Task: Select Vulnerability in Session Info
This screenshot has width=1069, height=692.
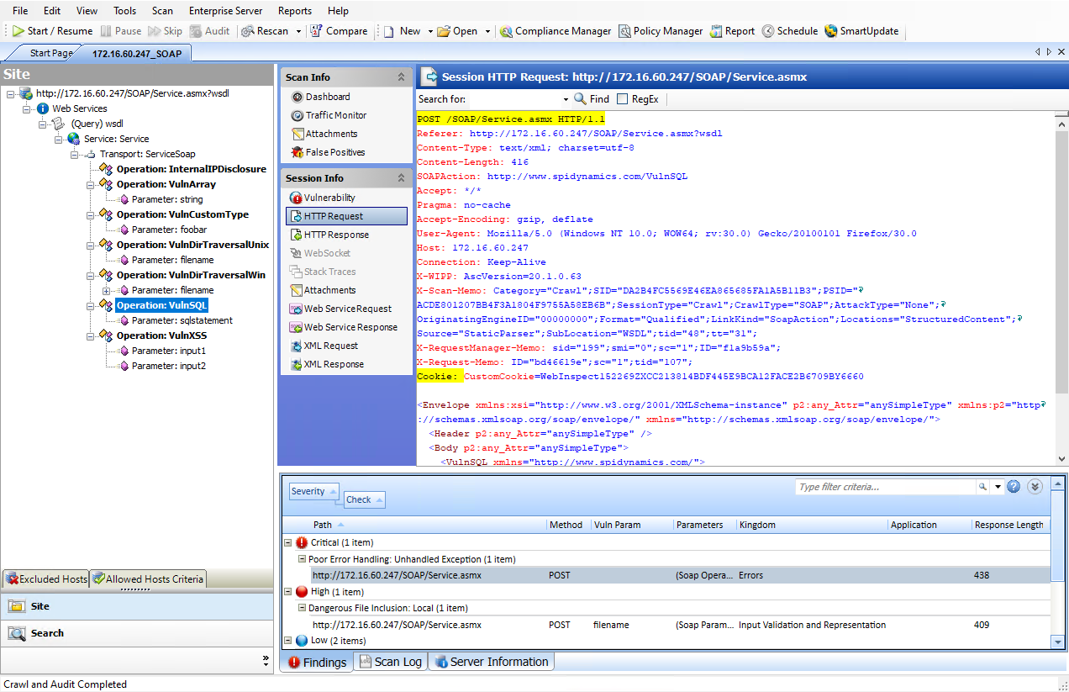Action: pyautogui.click(x=329, y=198)
